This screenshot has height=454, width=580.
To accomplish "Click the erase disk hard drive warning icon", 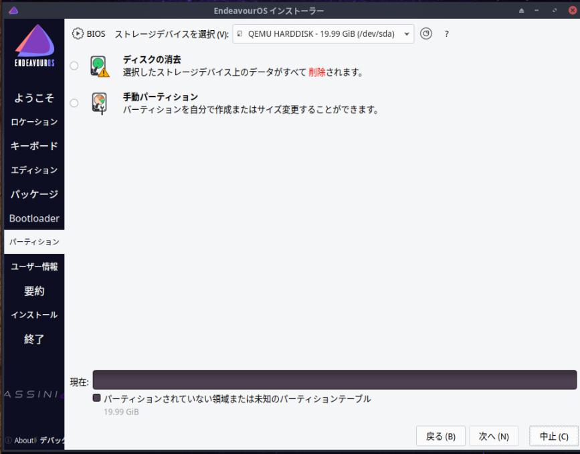I will coord(100,66).
